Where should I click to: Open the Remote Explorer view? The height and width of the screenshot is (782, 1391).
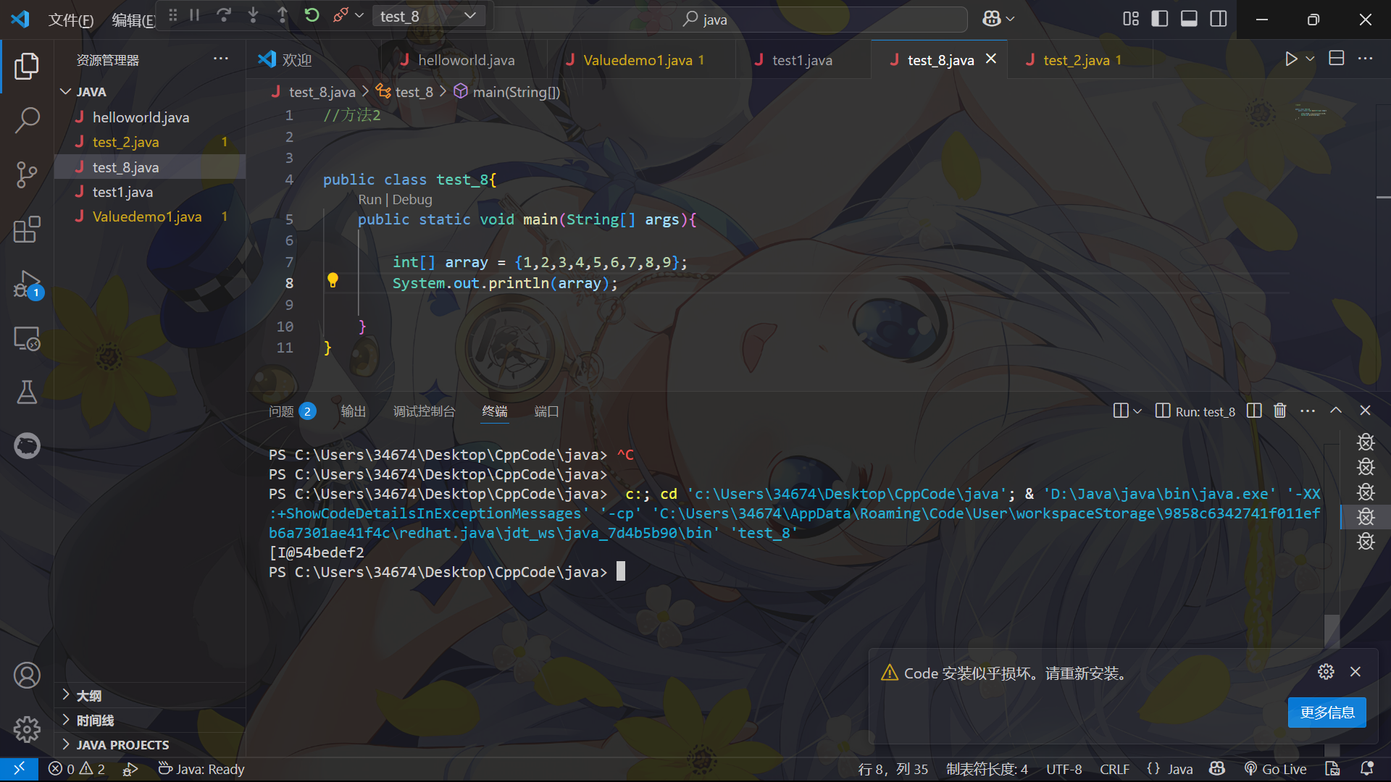27,338
